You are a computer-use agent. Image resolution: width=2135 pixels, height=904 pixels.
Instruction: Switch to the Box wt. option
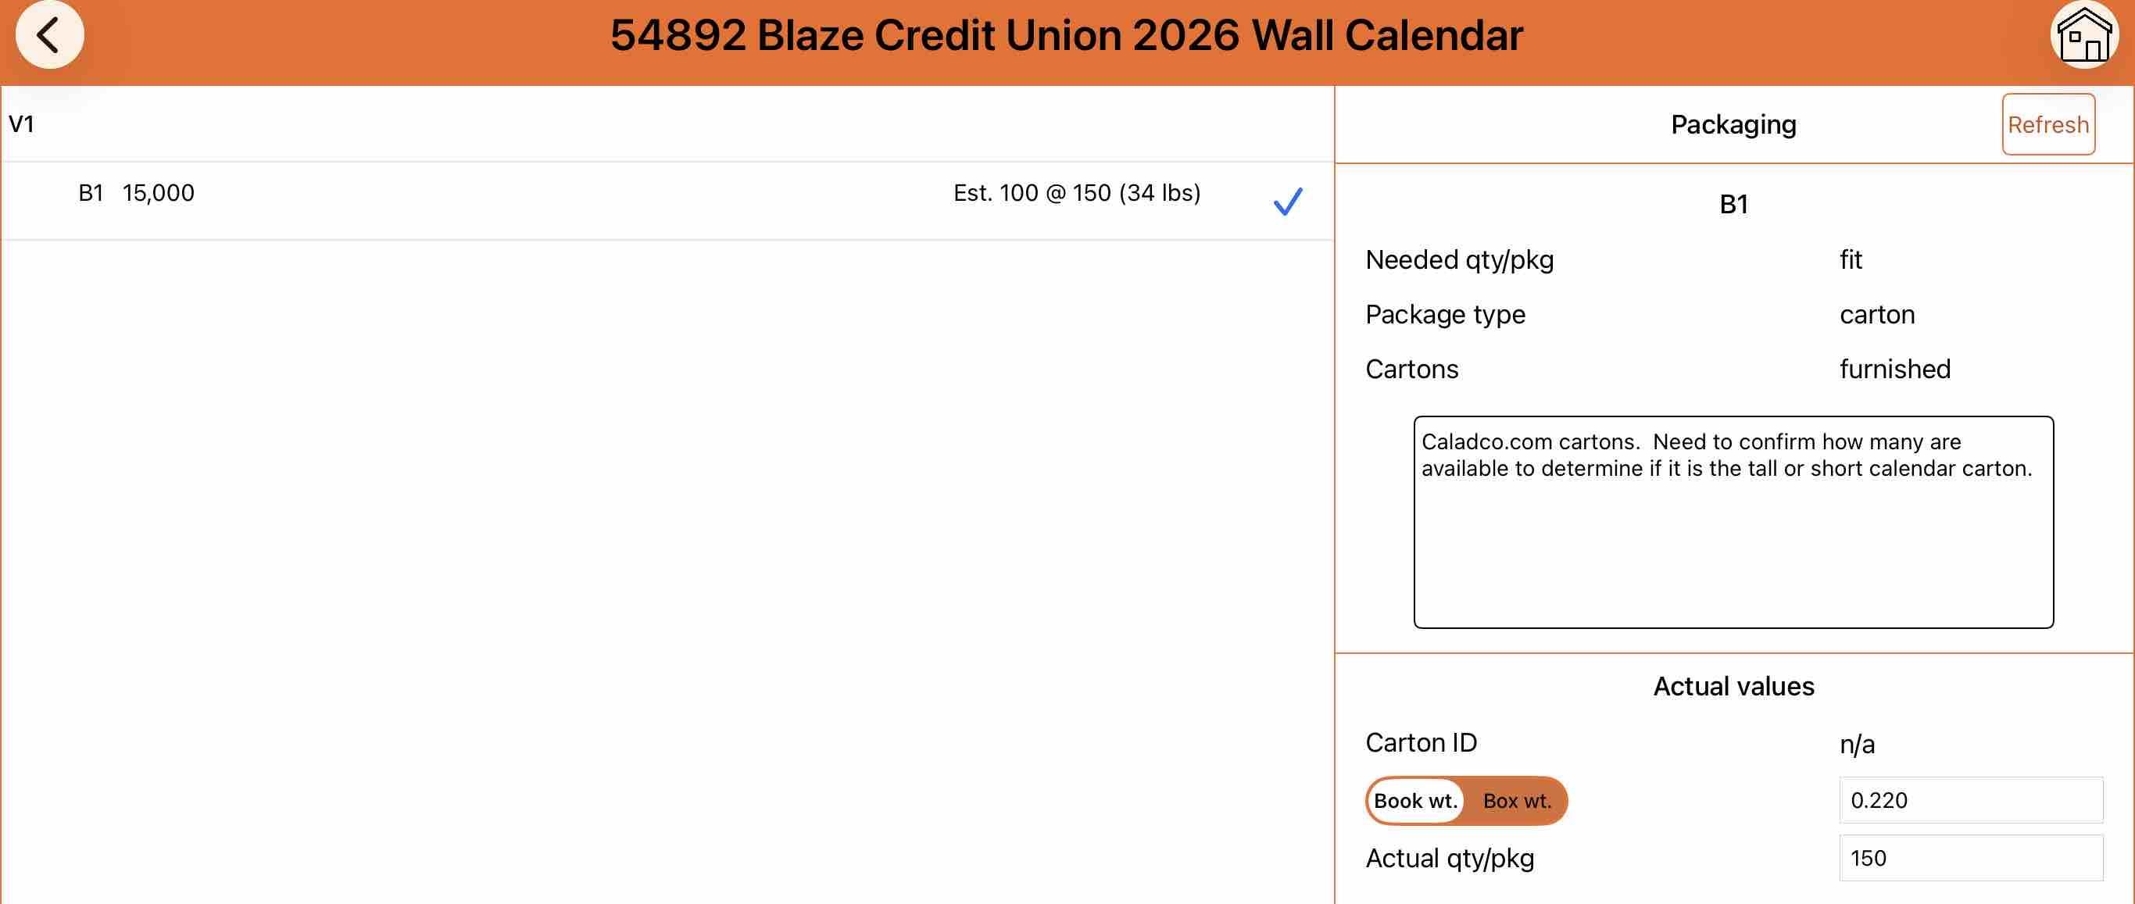[1517, 801]
